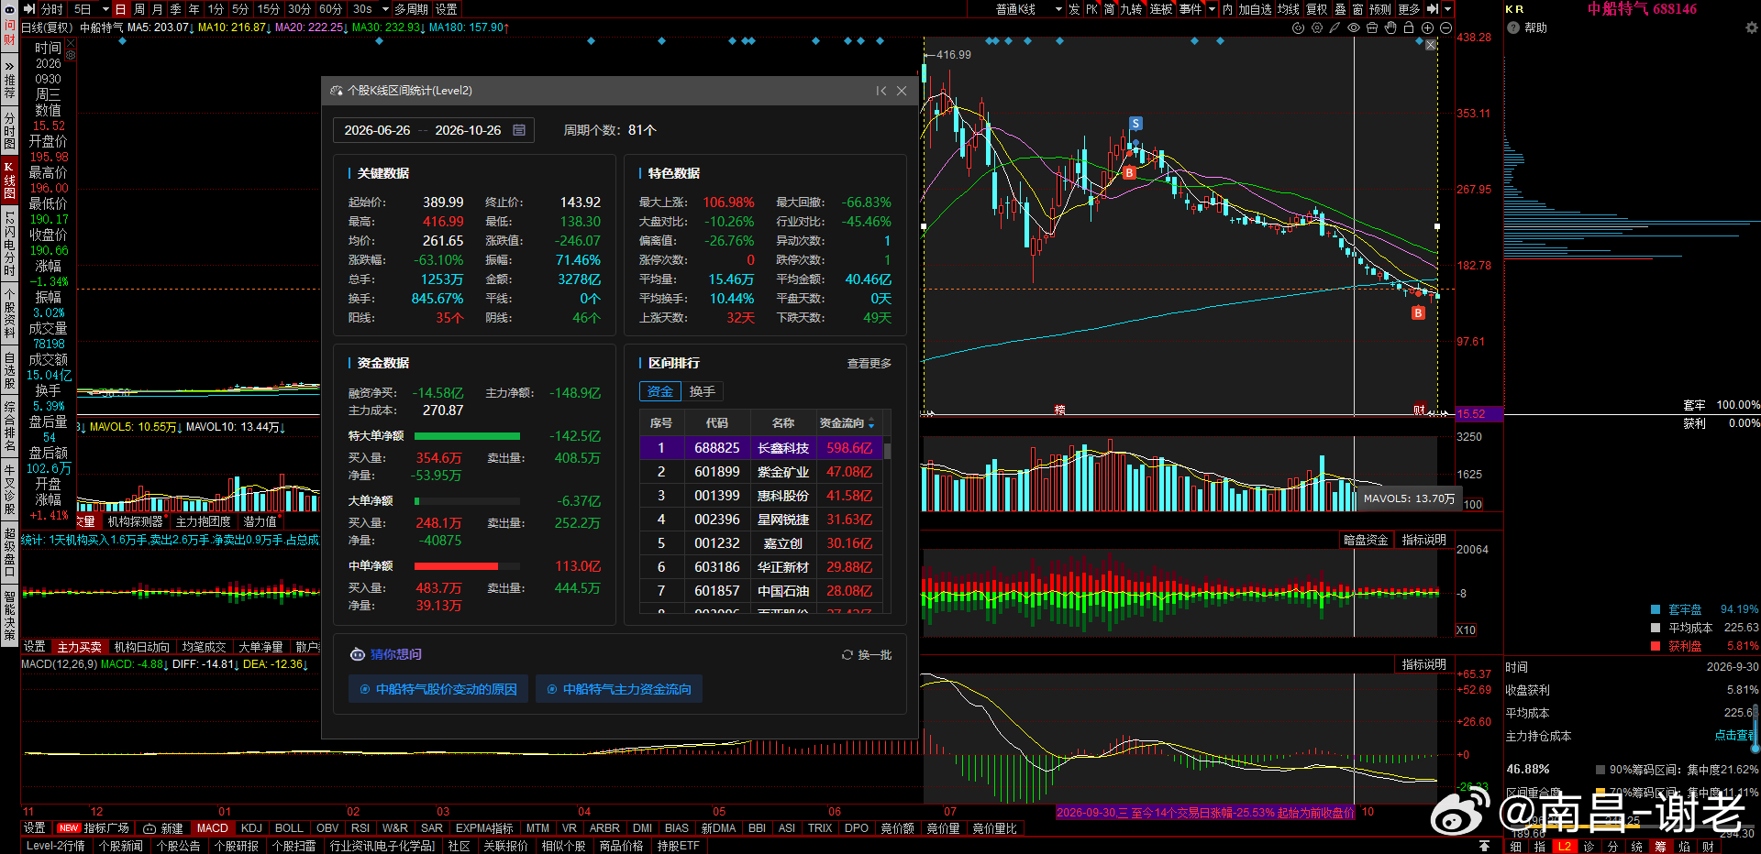
Task: Open the 个股新闻 bottom tab
Action: tap(120, 846)
